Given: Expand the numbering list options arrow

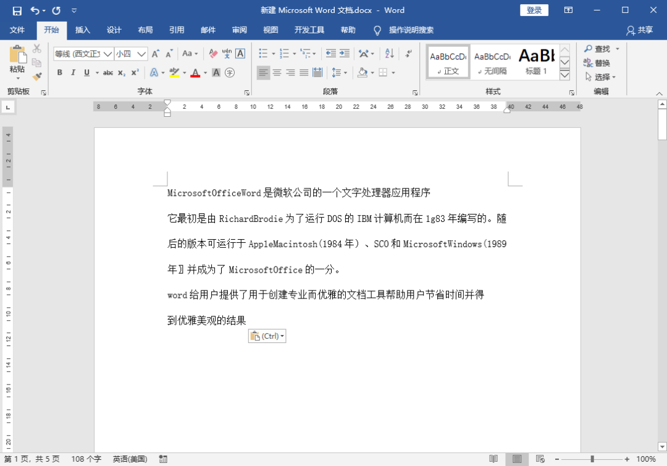Looking at the screenshot, I should (295, 54).
